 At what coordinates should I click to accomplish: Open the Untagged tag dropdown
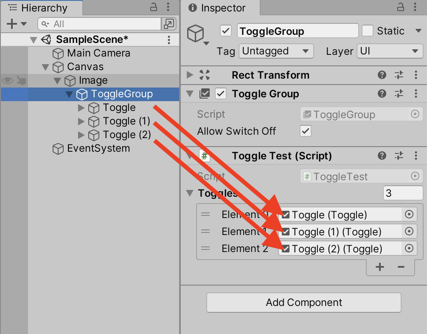click(x=276, y=51)
